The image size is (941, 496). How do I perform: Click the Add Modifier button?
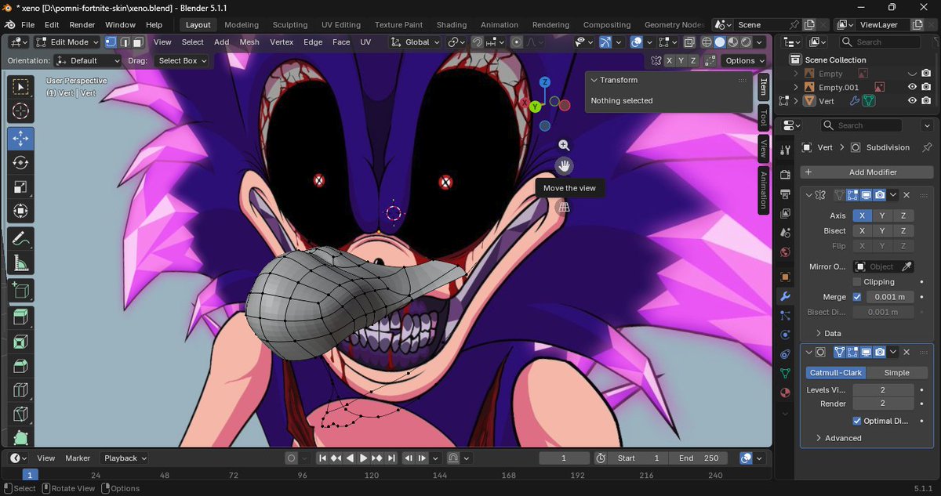867,172
